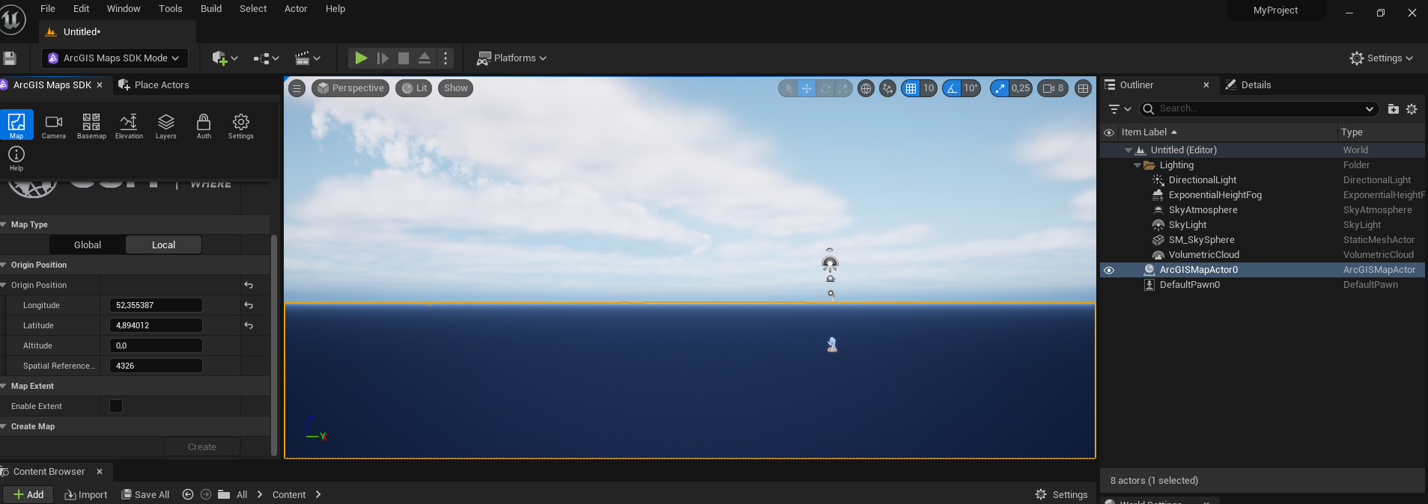Image resolution: width=1428 pixels, height=504 pixels.
Task: Open camera speed setting showing 8
Action: 1053,88
